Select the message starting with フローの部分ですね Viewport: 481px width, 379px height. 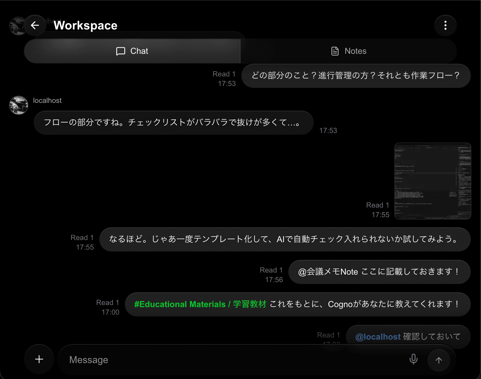173,123
